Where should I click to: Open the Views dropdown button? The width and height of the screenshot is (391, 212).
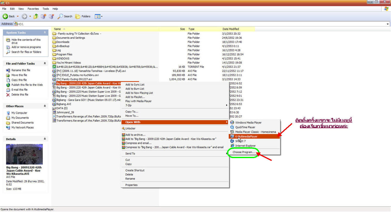click(99, 16)
